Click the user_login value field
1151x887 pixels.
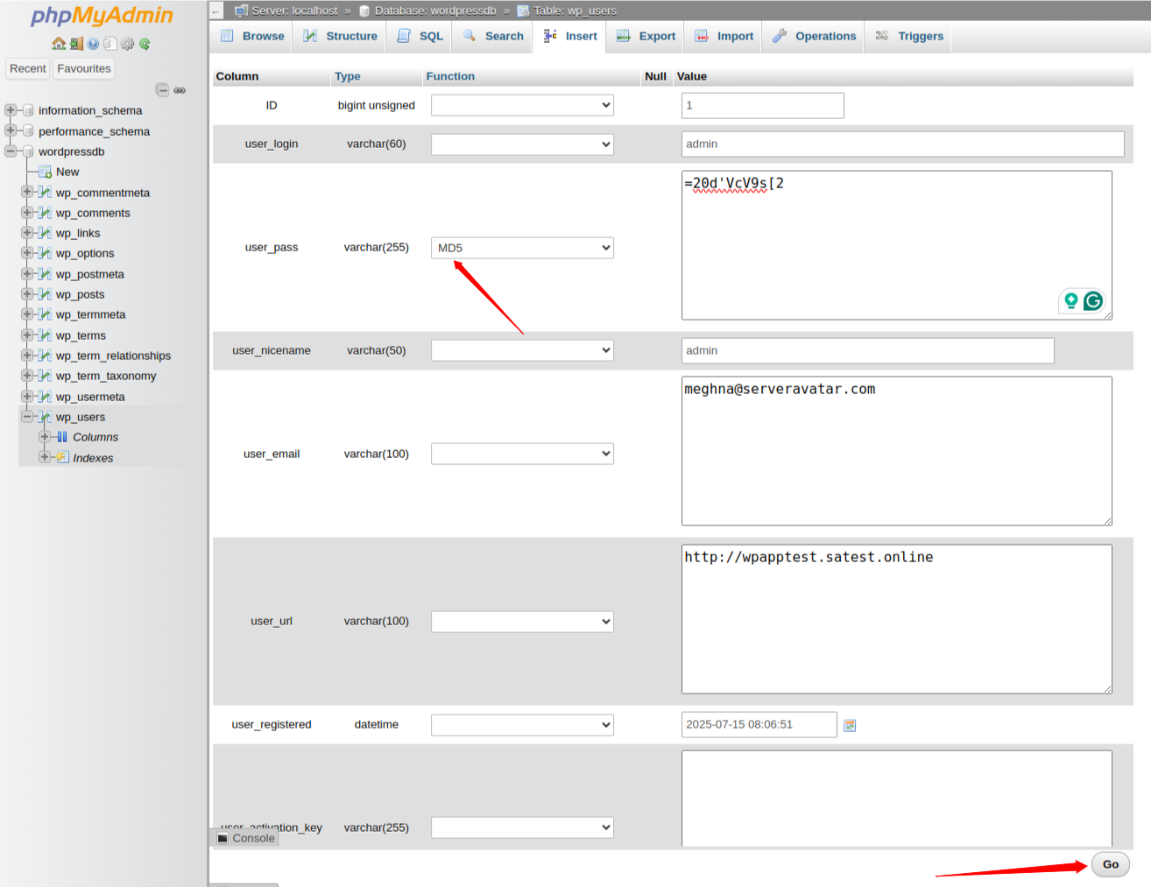point(902,144)
